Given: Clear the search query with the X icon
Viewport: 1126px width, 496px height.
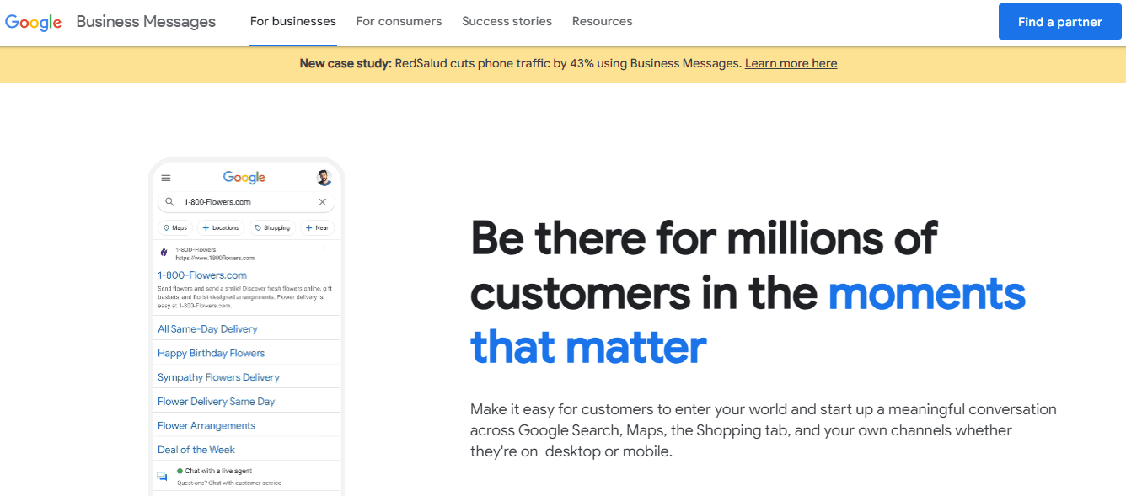Looking at the screenshot, I should coord(322,201).
